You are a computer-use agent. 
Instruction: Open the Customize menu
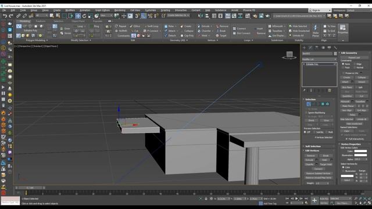(151, 10)
